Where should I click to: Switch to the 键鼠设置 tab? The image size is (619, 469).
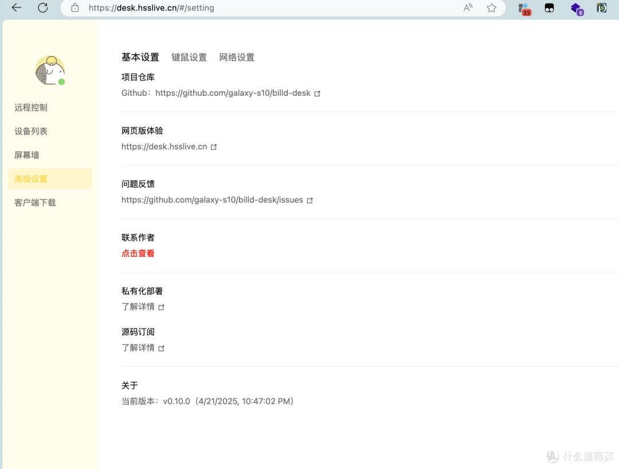point(189,57)
